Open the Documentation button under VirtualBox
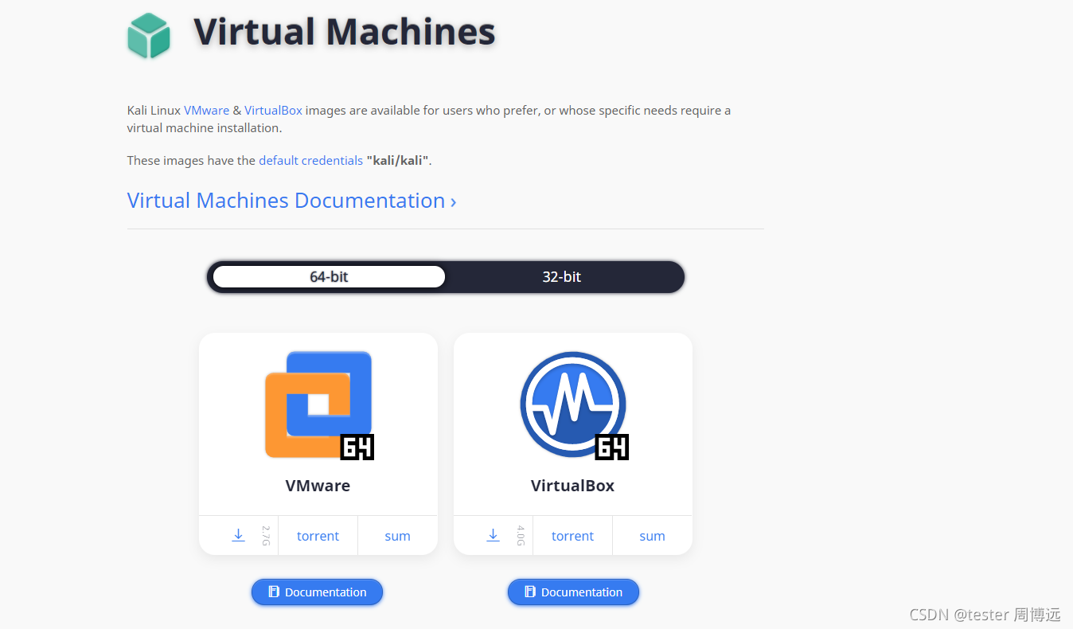The width and height of the screenshot is (1073, 629). 573,592
